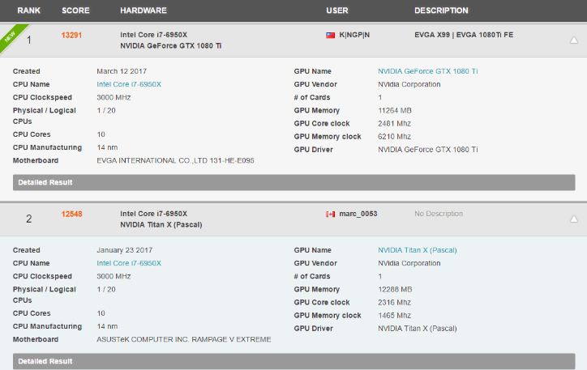The width and height of the screenshot is (587, 370).
Task: Click GPU Memory clock value 6210 Mhz
Action: 394,136
